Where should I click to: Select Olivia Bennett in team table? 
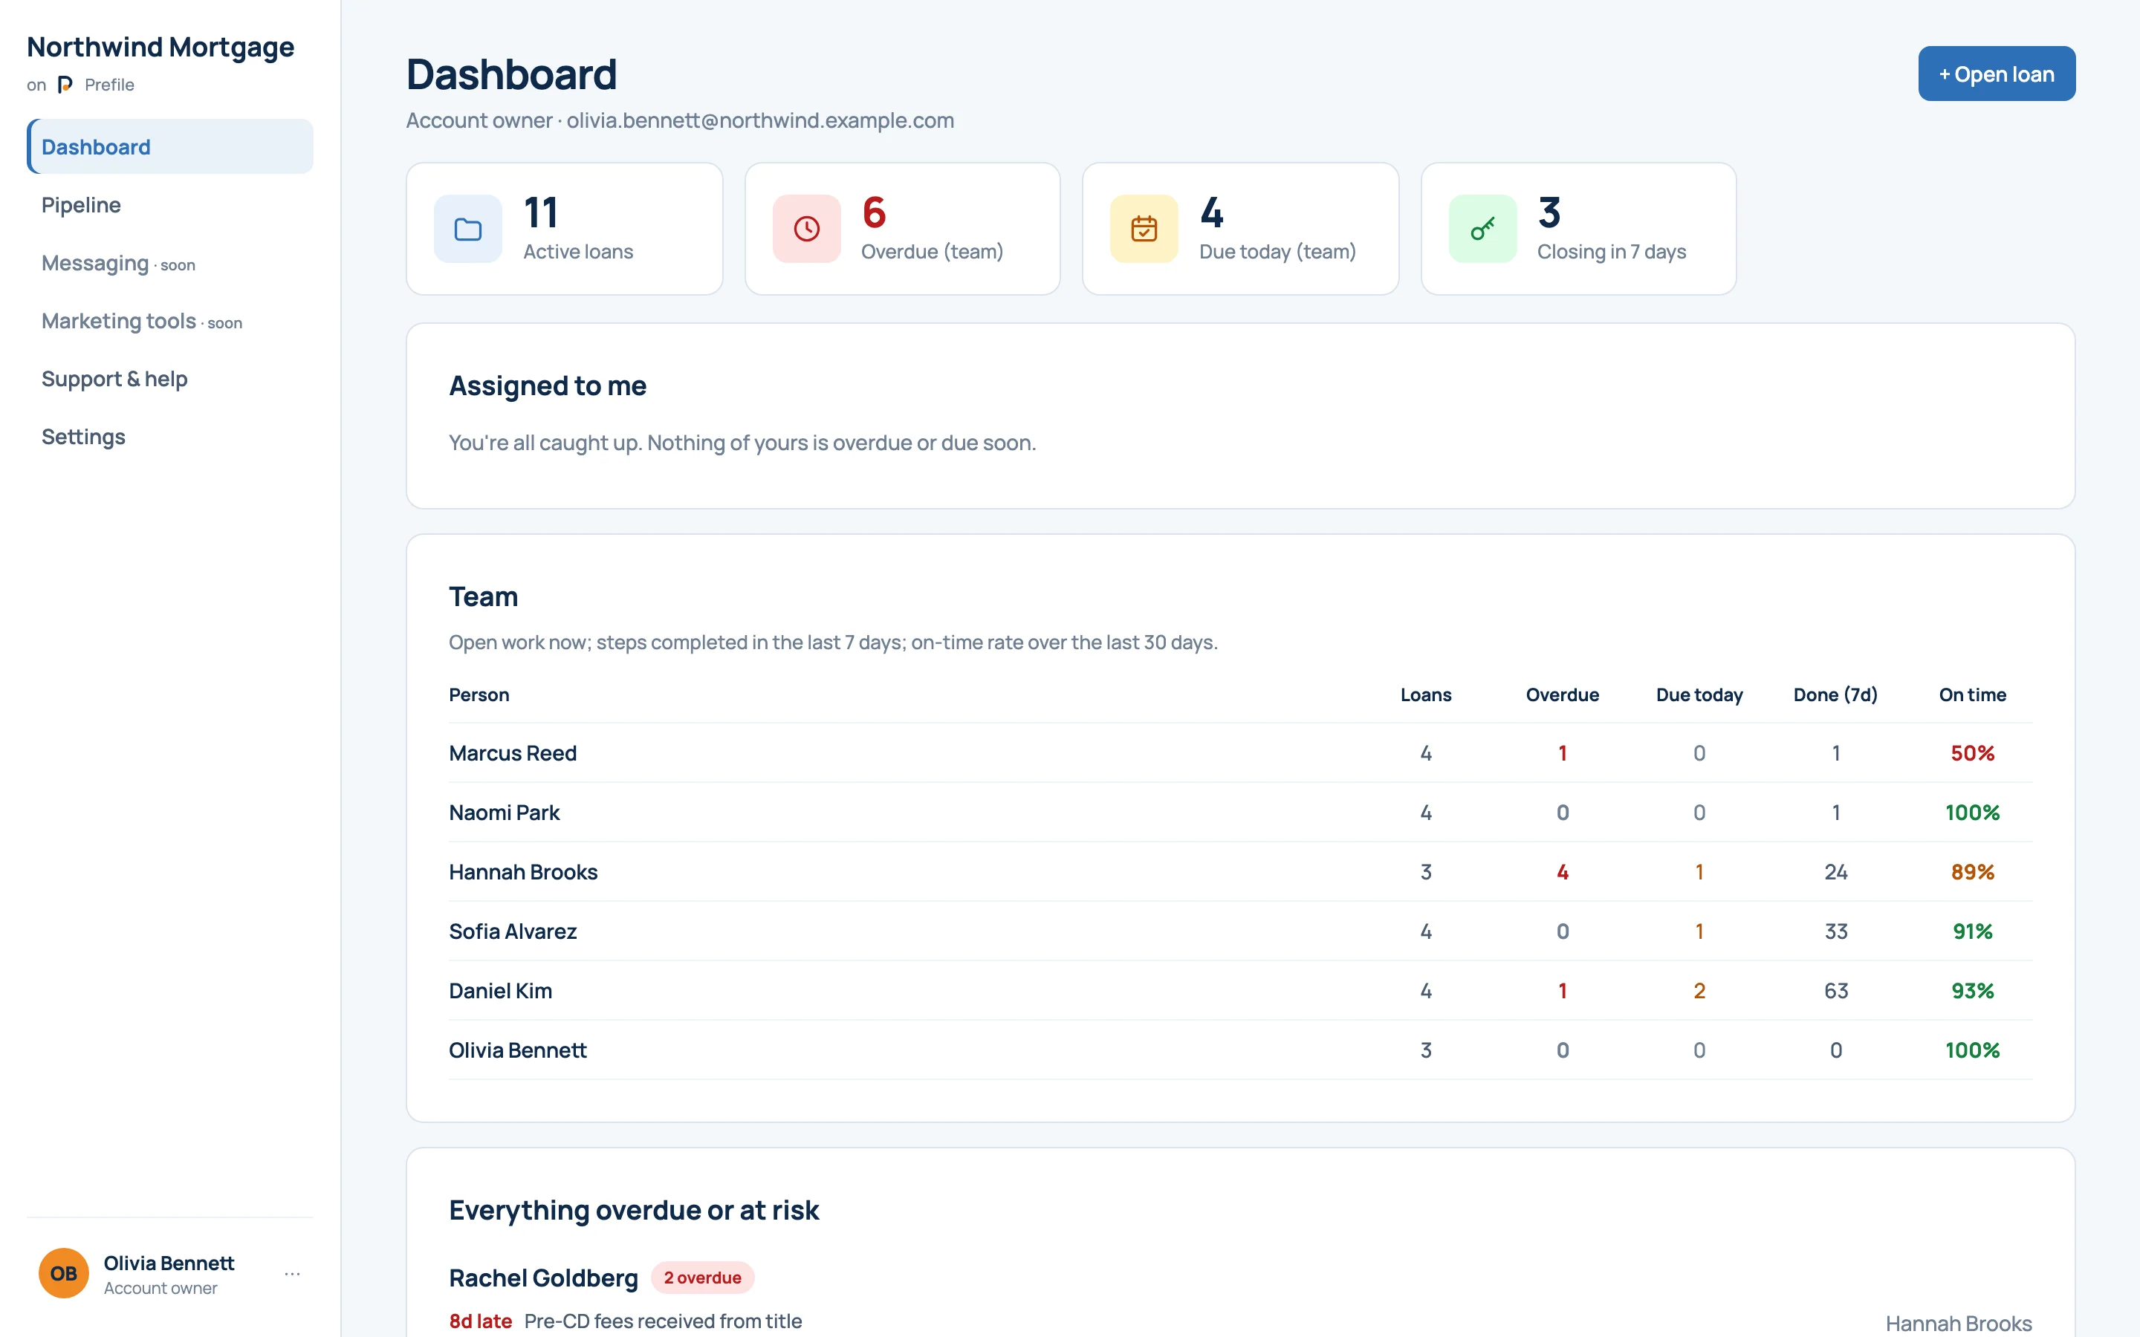pyautogui.click(x=518, y=1050)
